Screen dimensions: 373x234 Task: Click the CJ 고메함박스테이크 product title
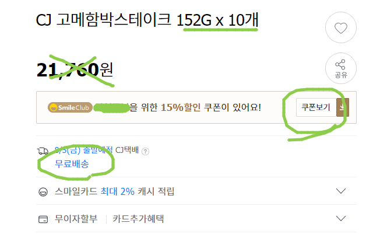click(147, 19)
